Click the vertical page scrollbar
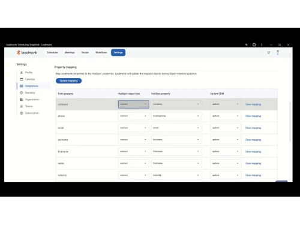Screen dimensions: 300x225 point(290,122)
